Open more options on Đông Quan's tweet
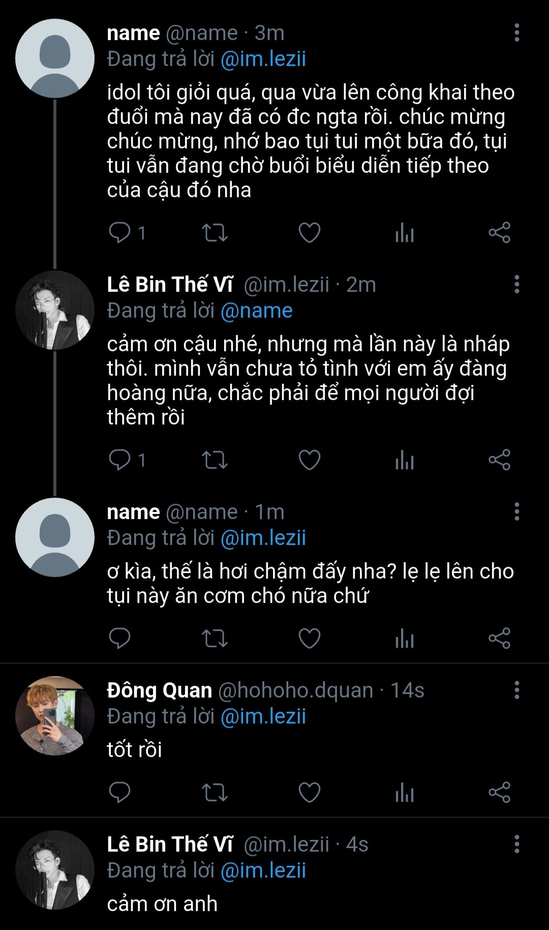The width and height of the screenshot is (549, 930). click(x=516, y=690)
